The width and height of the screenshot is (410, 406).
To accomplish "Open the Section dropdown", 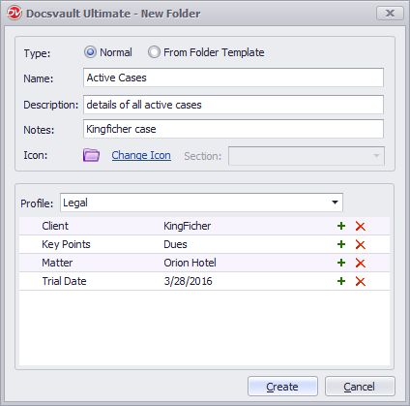I will click(307, 156).
